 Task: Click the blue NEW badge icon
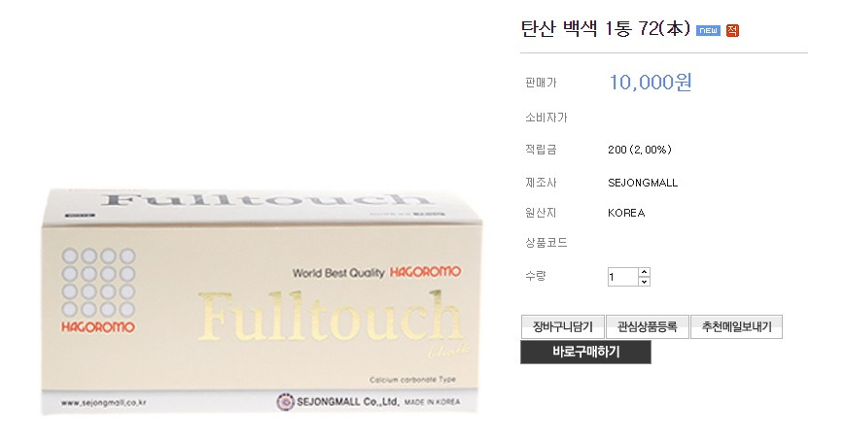pos(708,31)
